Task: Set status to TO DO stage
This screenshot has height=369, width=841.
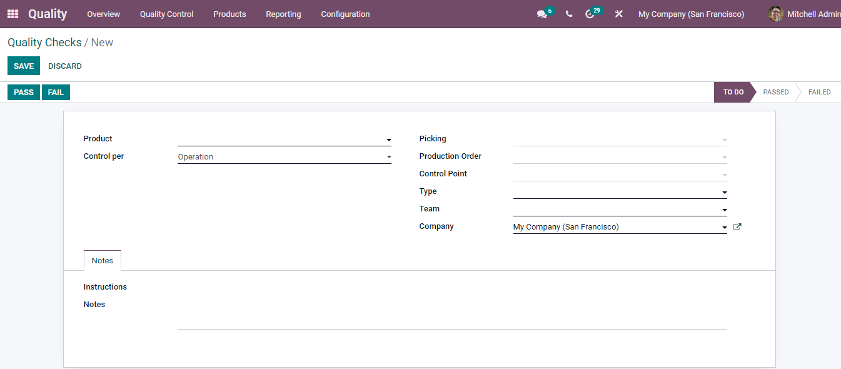Action: pyautogui.click(x=732, y=92)
